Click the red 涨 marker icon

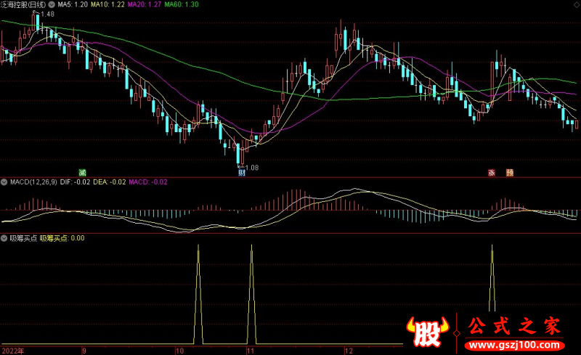click(492, 172)
